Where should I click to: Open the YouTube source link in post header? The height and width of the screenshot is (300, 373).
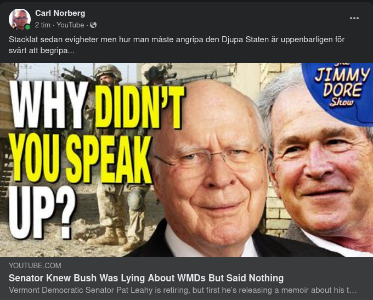coord(70,25)
